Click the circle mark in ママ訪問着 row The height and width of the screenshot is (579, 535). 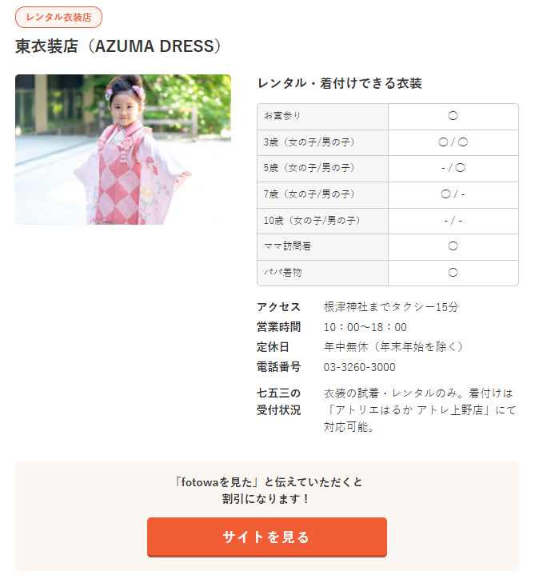tap(453, 246)
